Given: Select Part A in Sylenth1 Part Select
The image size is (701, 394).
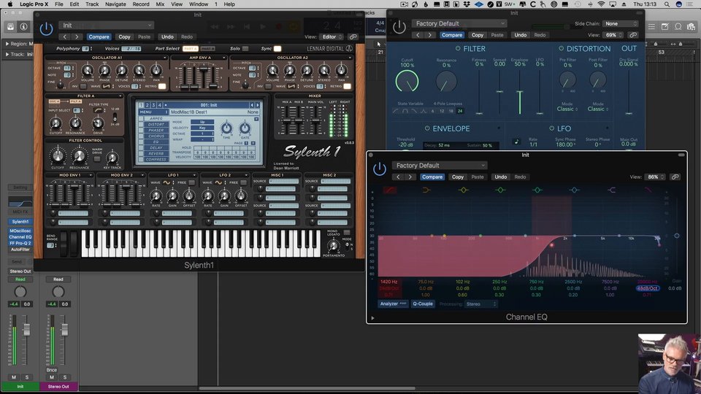Looking at the screenshot, I should point(190,48).
